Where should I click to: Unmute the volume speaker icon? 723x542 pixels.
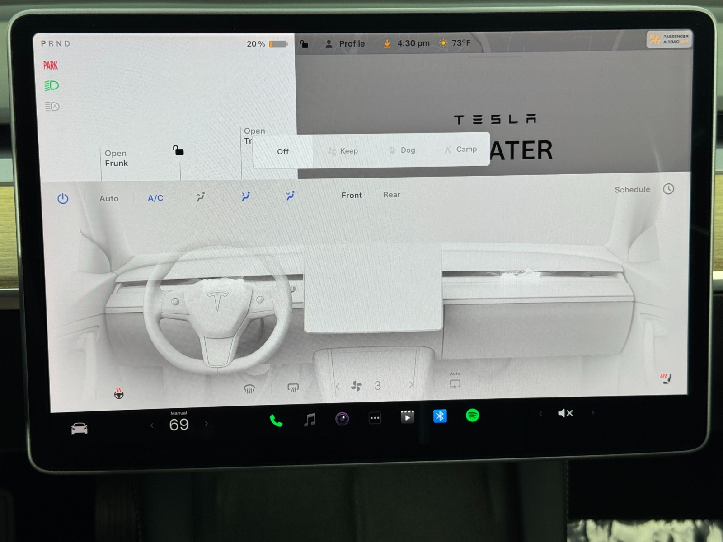tap(565, 413)
